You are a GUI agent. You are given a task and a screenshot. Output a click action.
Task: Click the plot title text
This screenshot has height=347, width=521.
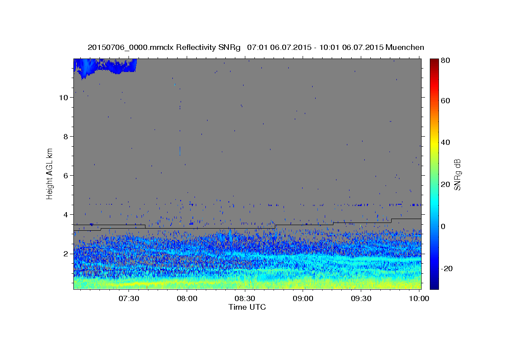tap(256, 47)
